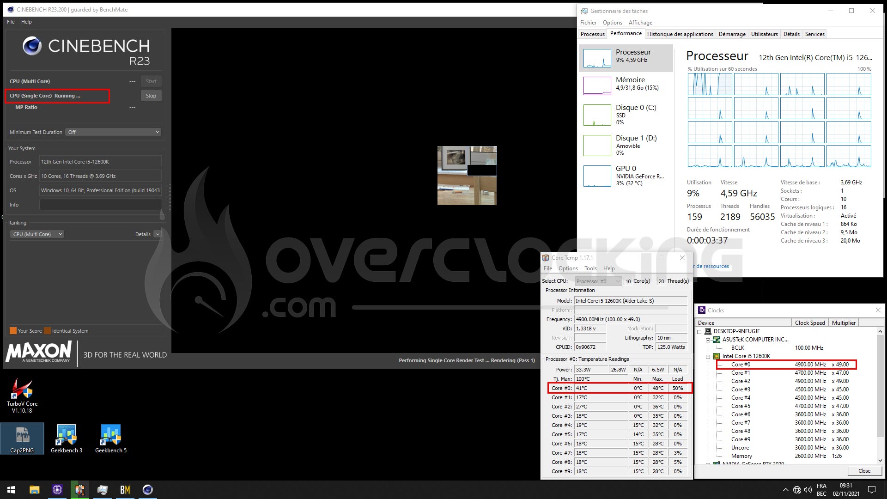Viewport: 887px width, 499px height.
Task: Open the monitor app taskbar icon
Action: (103, 490)
